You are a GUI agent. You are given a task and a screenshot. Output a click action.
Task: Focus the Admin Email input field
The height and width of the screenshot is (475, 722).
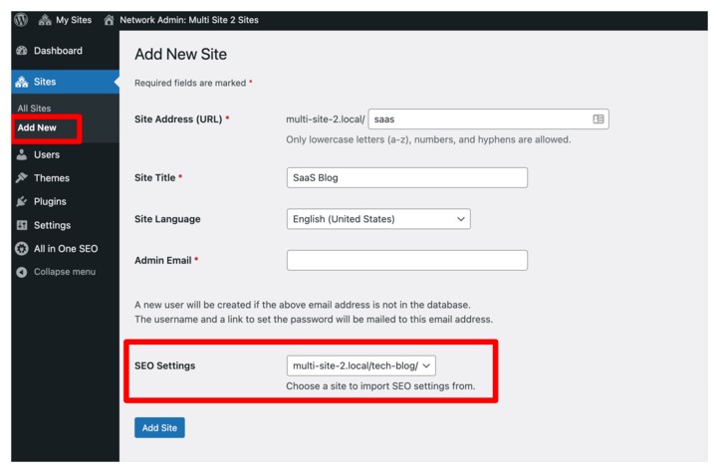pyautogui.click(x=407, y=260)
